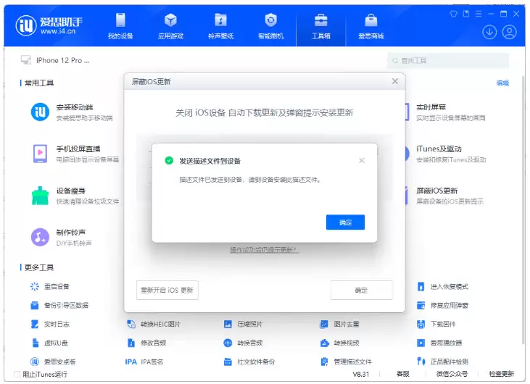Screen dimensions: 530x384
Task: Click 备份引导区数据 icon
Action: [x=35, y=305]
